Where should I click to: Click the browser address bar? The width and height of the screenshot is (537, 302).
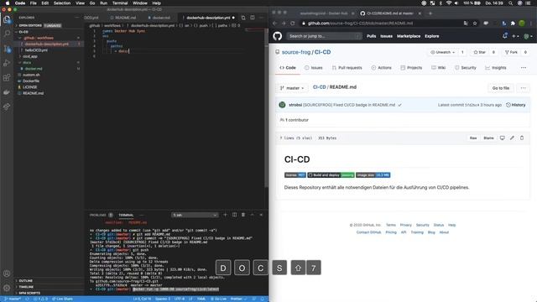(381, 23)
